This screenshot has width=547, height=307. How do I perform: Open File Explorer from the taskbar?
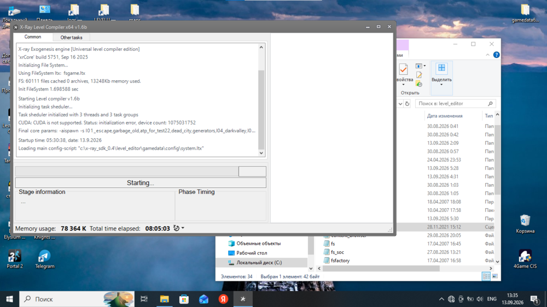point(164,299)
